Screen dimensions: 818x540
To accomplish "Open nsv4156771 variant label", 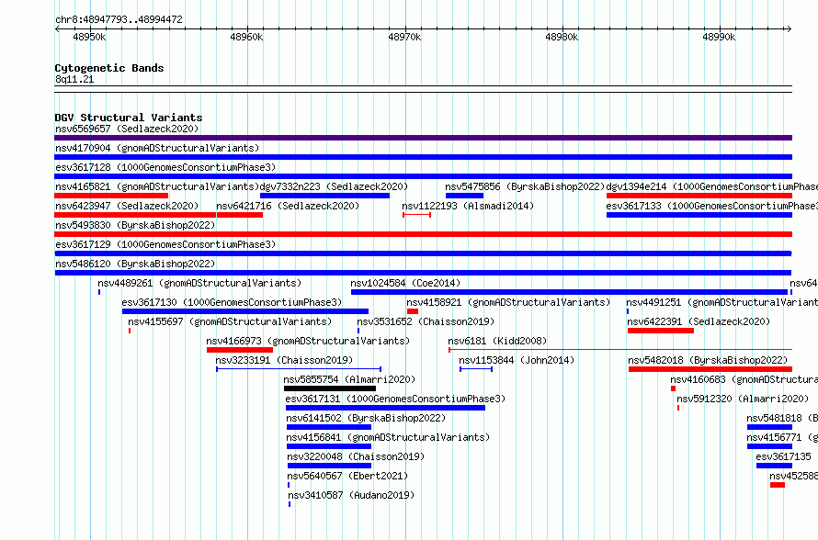I will 782,437.
